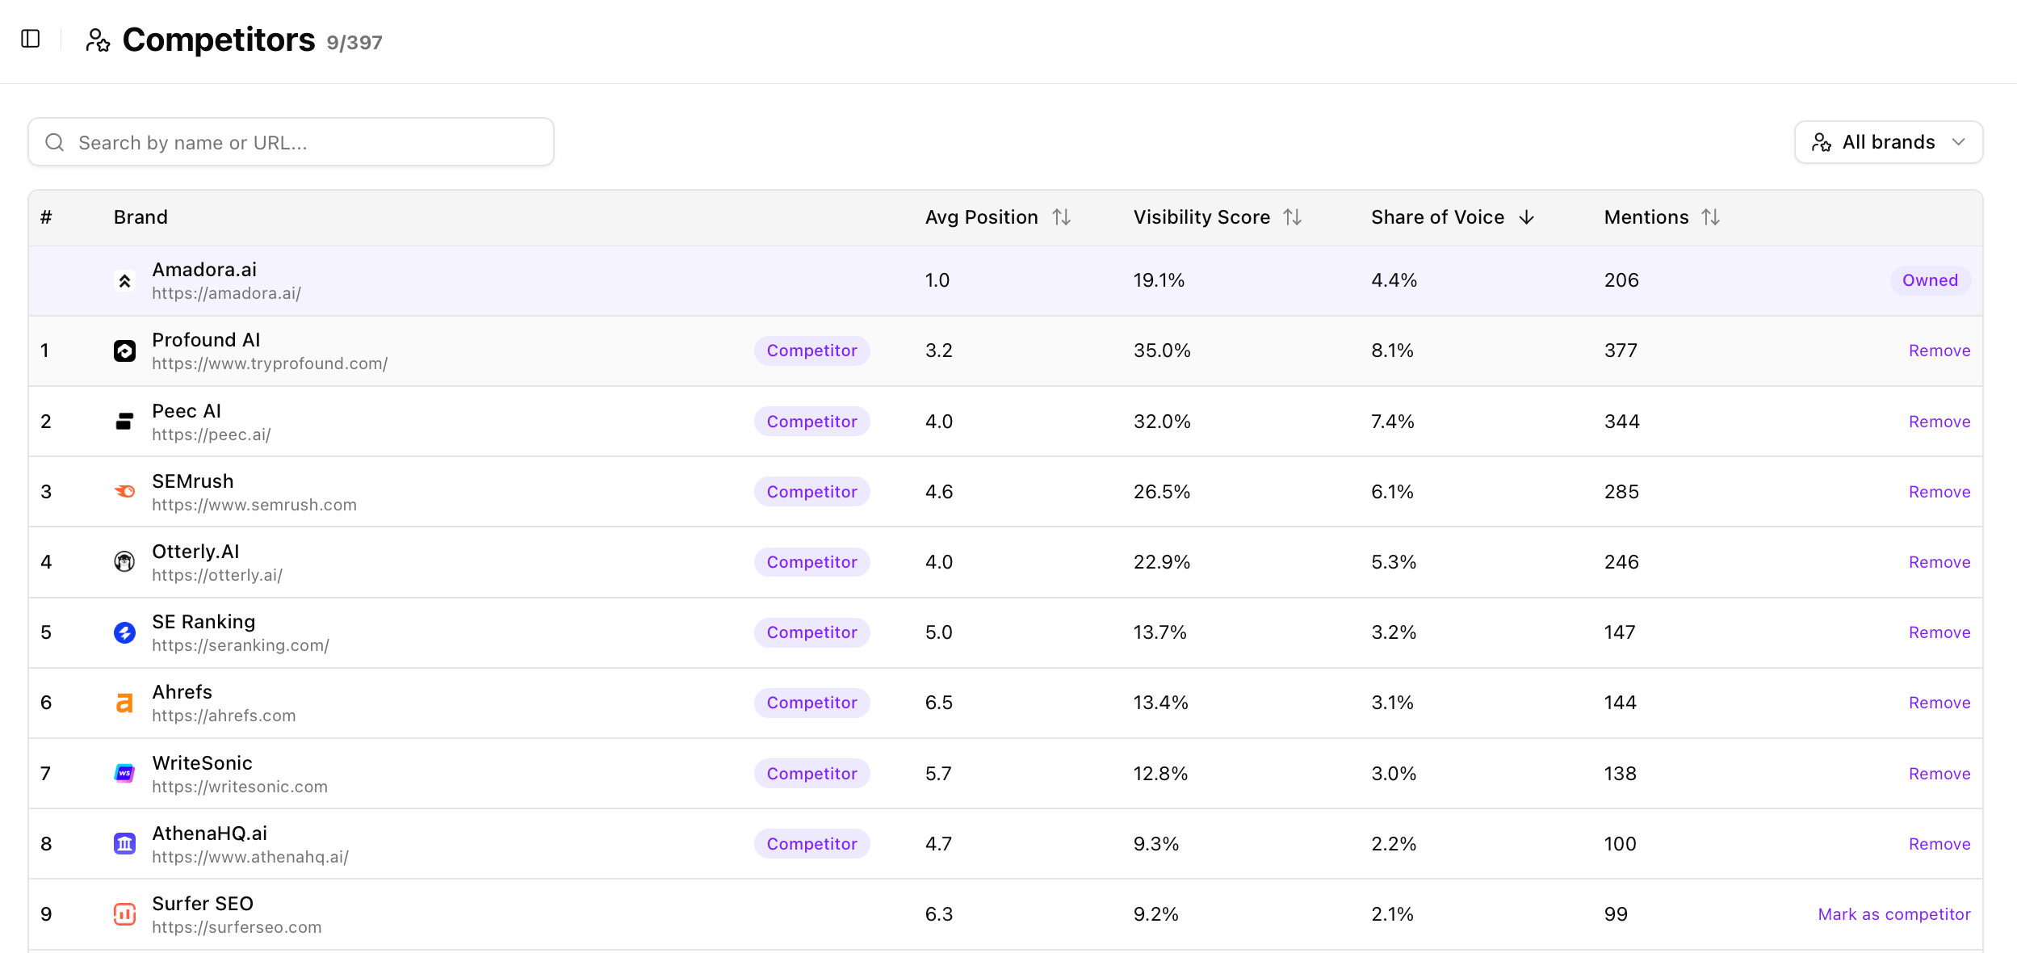The width and height of the screenshot is (2017, 953).
Task: Click the Owned badge for Amadora.ai
Action: pyautogui.click(x=1930, y=280)
